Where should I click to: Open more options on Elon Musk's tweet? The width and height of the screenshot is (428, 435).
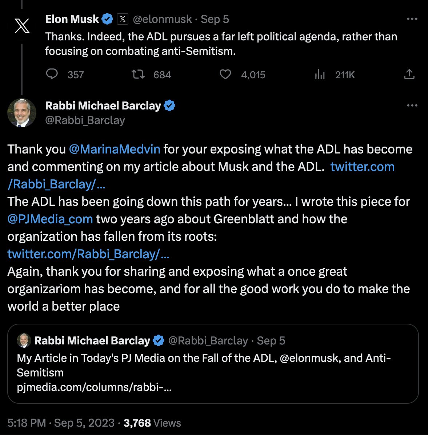[412, 19]
